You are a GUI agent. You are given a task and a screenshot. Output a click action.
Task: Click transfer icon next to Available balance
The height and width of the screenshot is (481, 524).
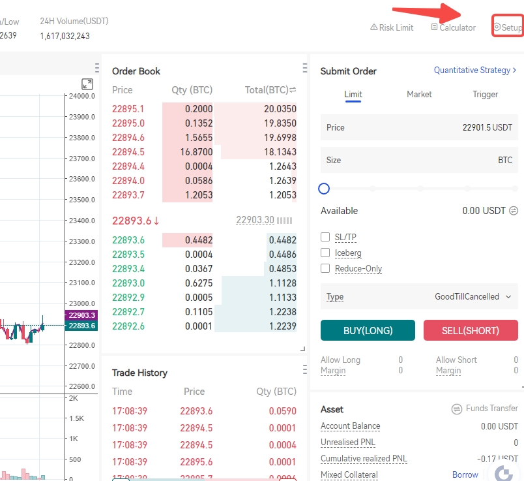(514, 211)
